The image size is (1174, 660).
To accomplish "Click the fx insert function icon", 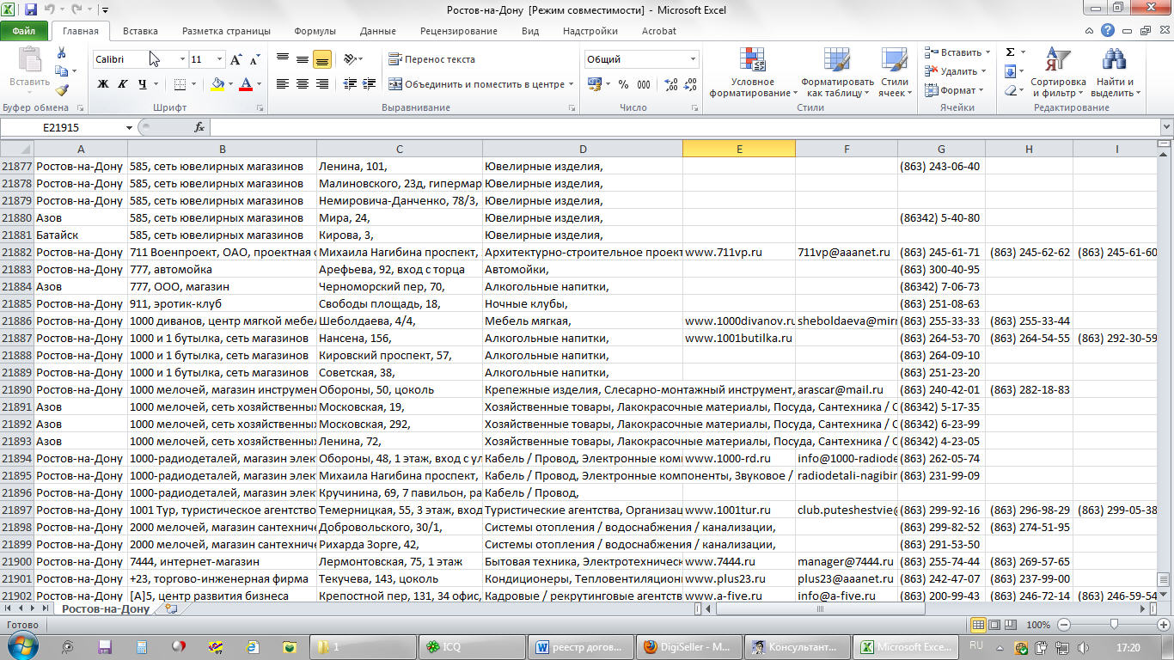I will [199, 127].
